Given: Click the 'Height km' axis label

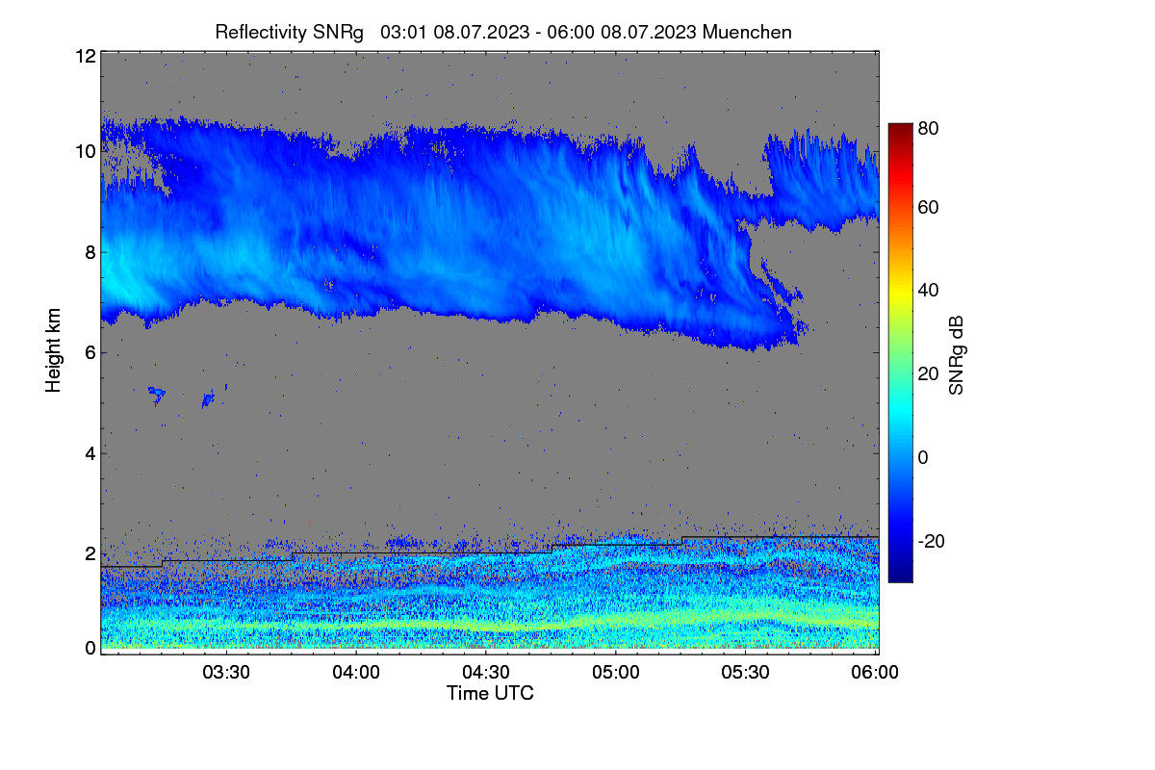Looking at the screenshot, I should (x=54, y=352).
